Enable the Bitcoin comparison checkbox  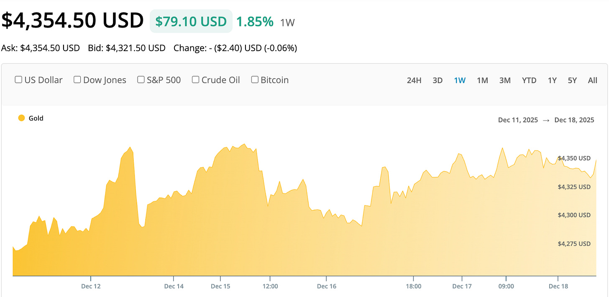pyautogui.click(x=255, y=79)
